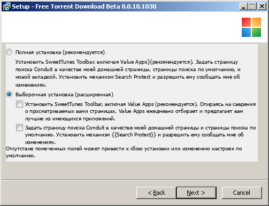Click the Setup - Free Torrent Download title text
The height and width of the screenshot is (206, 269).
pos(84,6)
